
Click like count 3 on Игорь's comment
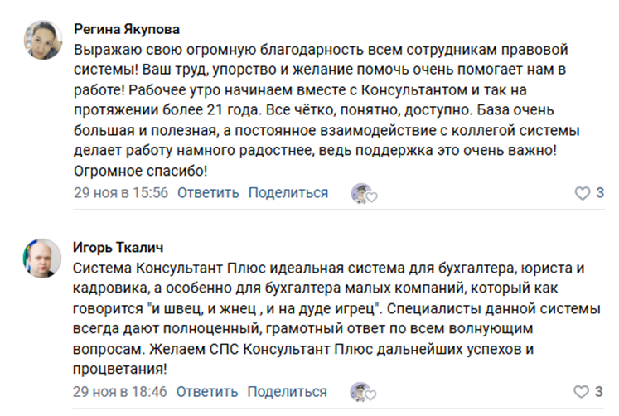coord(598,392)
